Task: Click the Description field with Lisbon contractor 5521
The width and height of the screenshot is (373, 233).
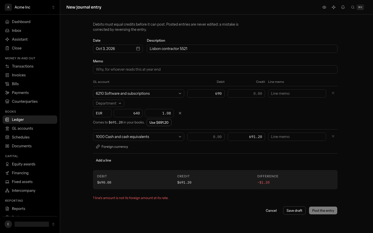Action: pos(242,49)
